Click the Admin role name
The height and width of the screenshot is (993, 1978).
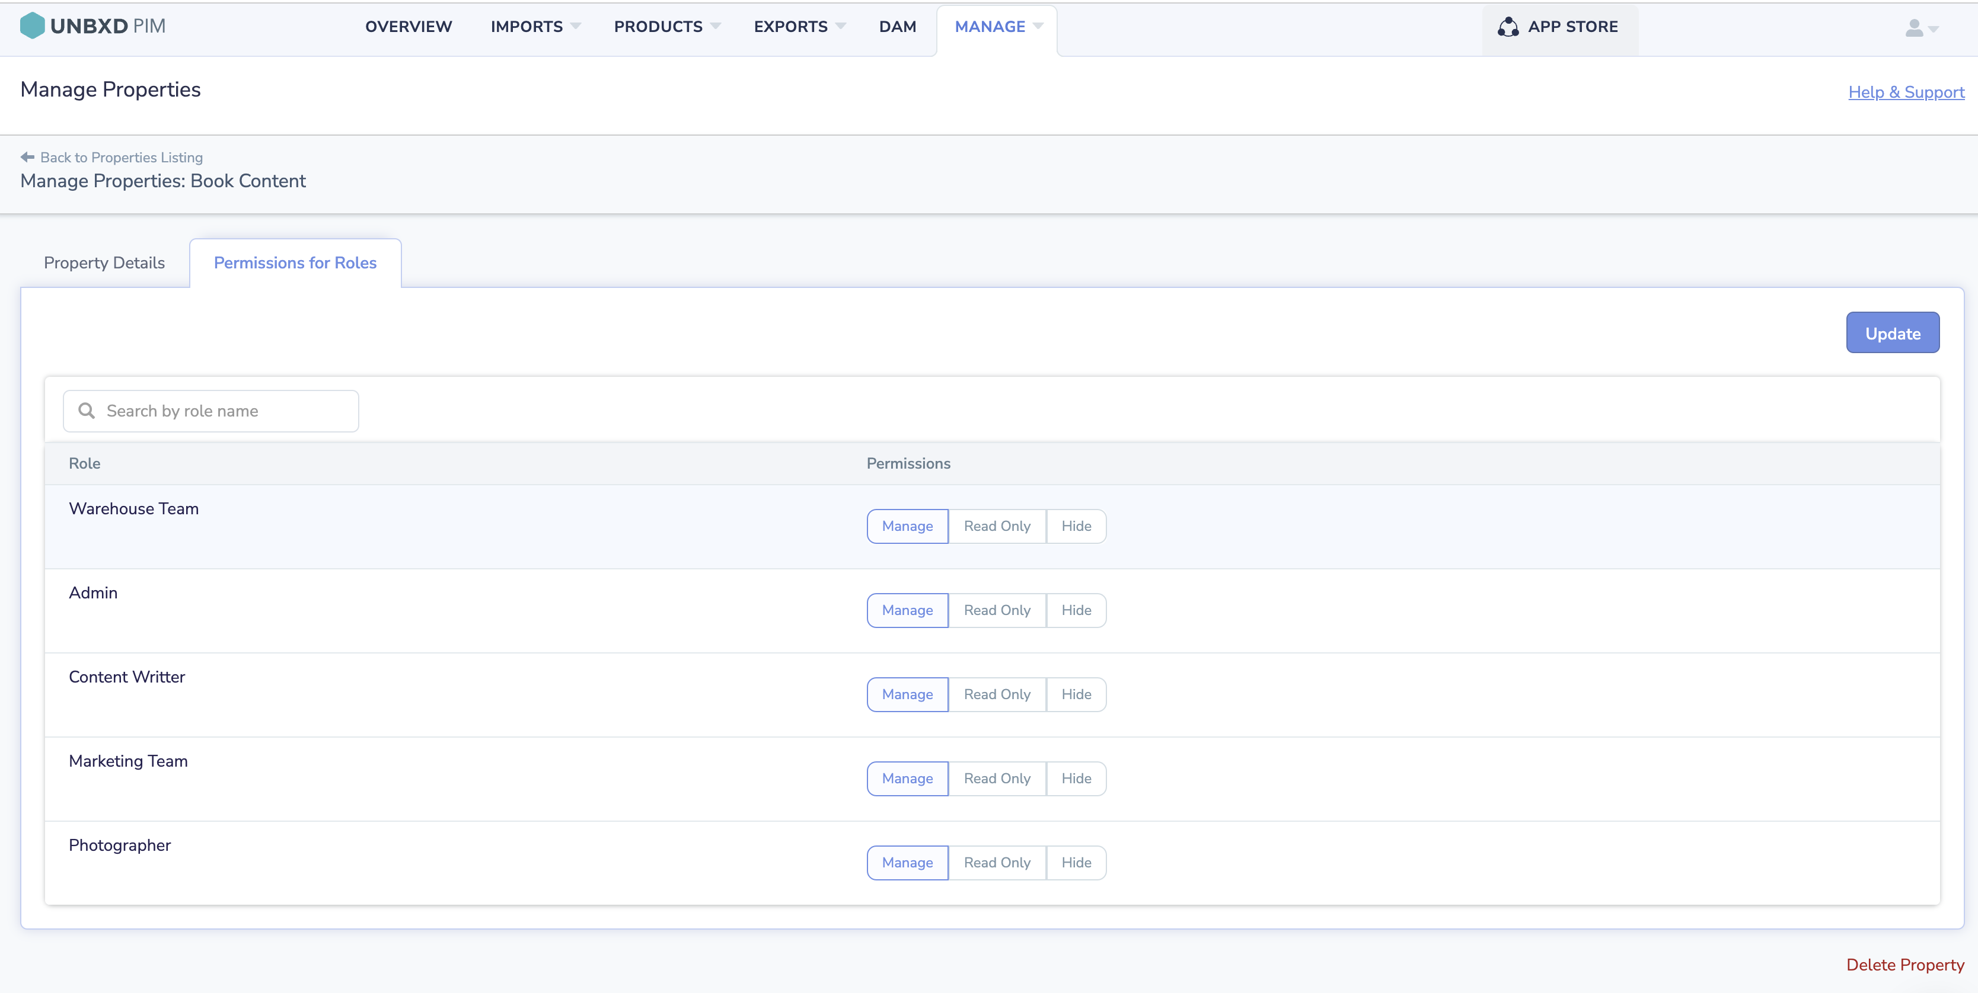(93, 593)
